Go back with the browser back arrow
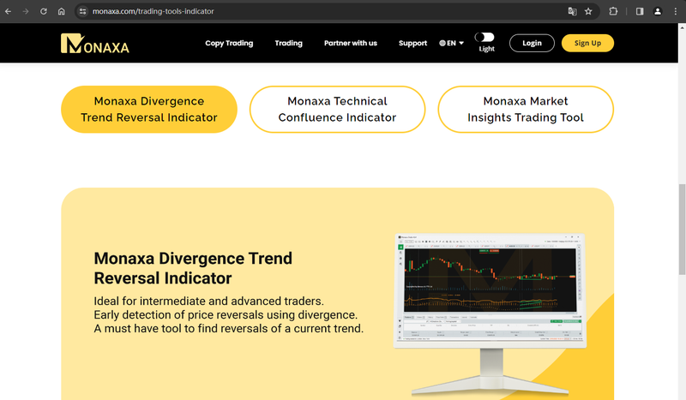 pyautogui.click(x=8, y=11)
